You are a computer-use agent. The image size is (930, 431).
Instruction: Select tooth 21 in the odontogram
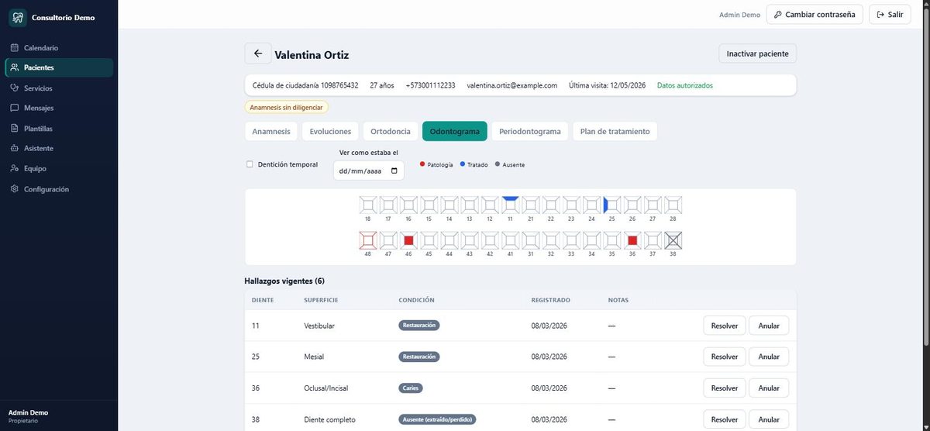(530, 205)
